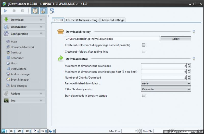Click the Maximum of simultaneous downloads field
204x134 pixels.
(164, 66)
